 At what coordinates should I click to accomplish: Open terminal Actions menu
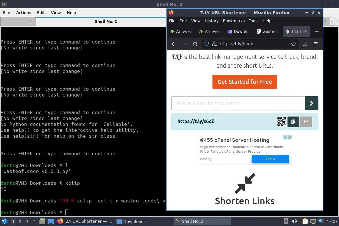[x=24, y=13]
